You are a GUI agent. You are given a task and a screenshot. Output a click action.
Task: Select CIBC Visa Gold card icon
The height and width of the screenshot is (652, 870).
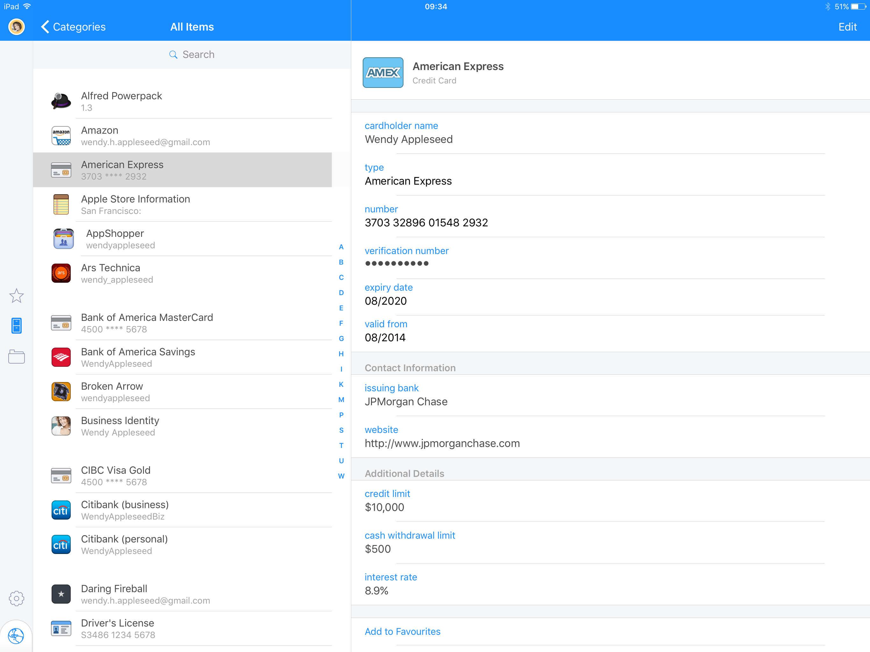(x=61, y=476)
